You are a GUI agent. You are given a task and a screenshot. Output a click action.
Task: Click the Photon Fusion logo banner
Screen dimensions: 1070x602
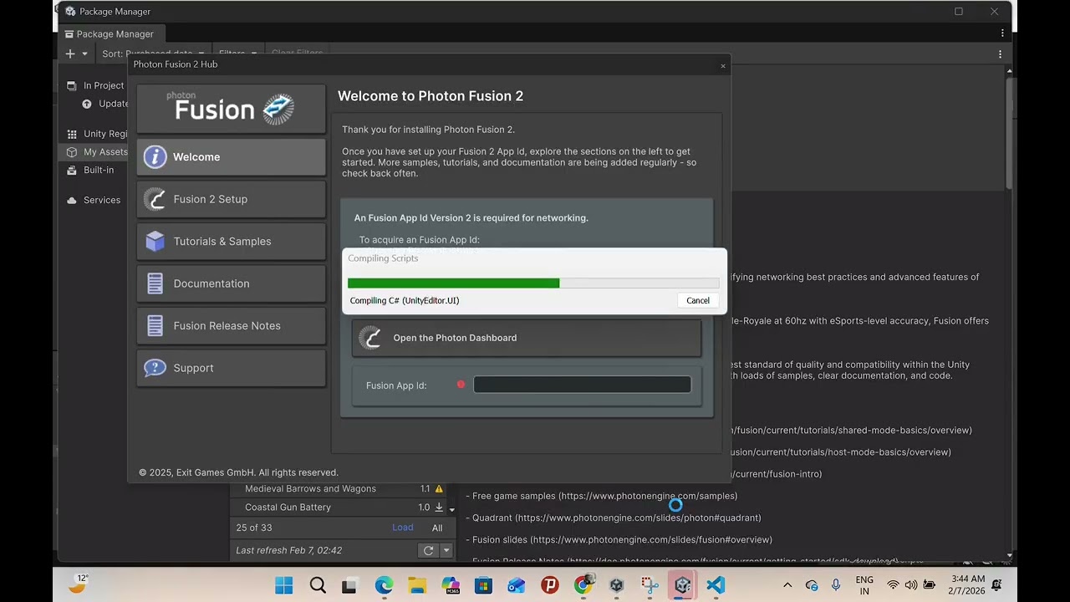(x=232, y=109)
